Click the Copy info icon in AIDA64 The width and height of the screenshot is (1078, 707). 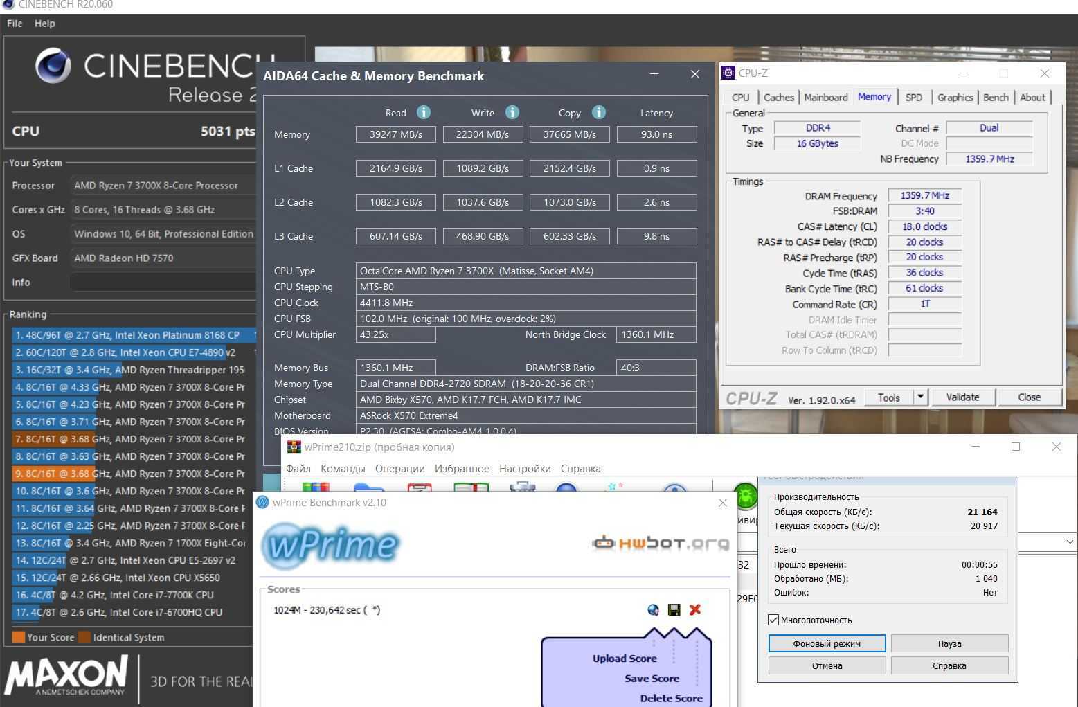(599, 112)
